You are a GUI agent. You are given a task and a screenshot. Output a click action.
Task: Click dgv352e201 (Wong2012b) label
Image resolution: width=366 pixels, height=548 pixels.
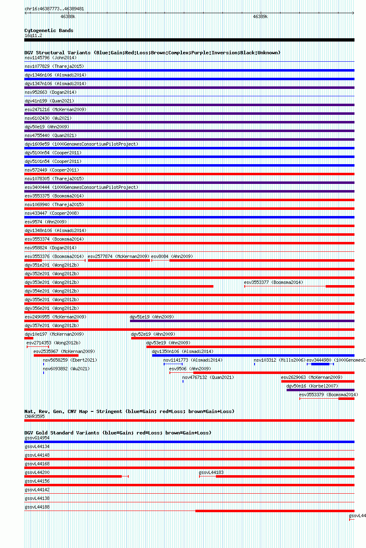click(x=51, y=274)
